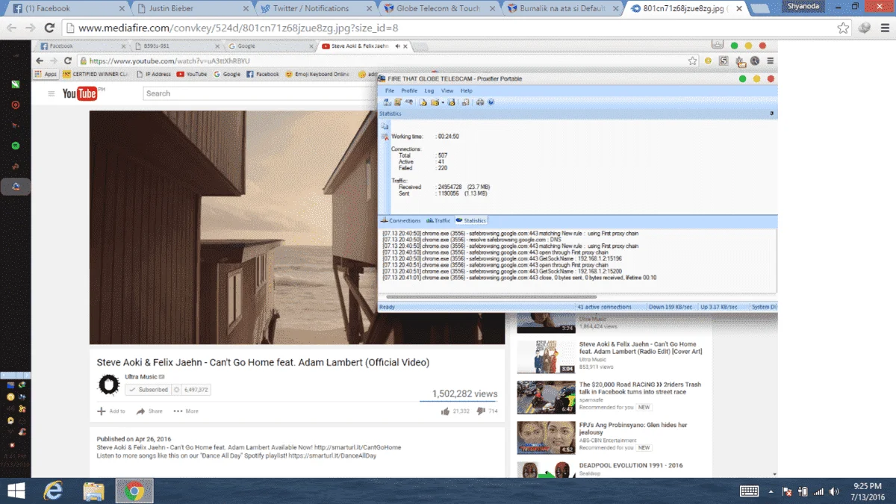
Task: Open the on-screen keyboard tray icon
Action: pyautogui.click(x=749, y=491)
